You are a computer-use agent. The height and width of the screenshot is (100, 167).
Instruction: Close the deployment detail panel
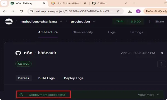pyautogui.click(x=162, y=53)
